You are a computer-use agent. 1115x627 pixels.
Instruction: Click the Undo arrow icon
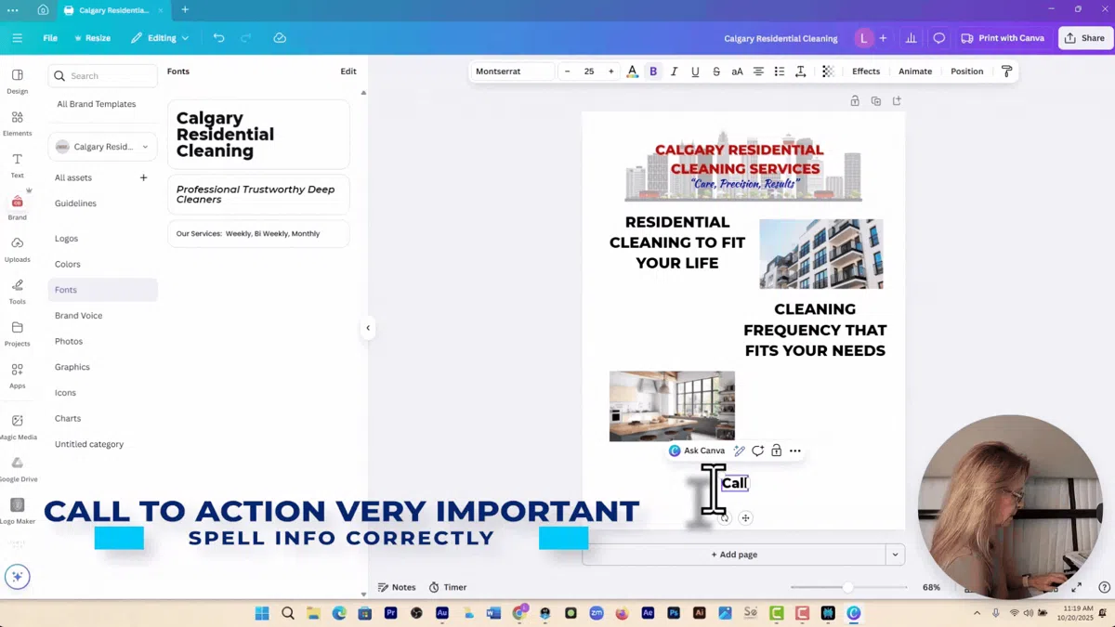click(x=218, y=38)
